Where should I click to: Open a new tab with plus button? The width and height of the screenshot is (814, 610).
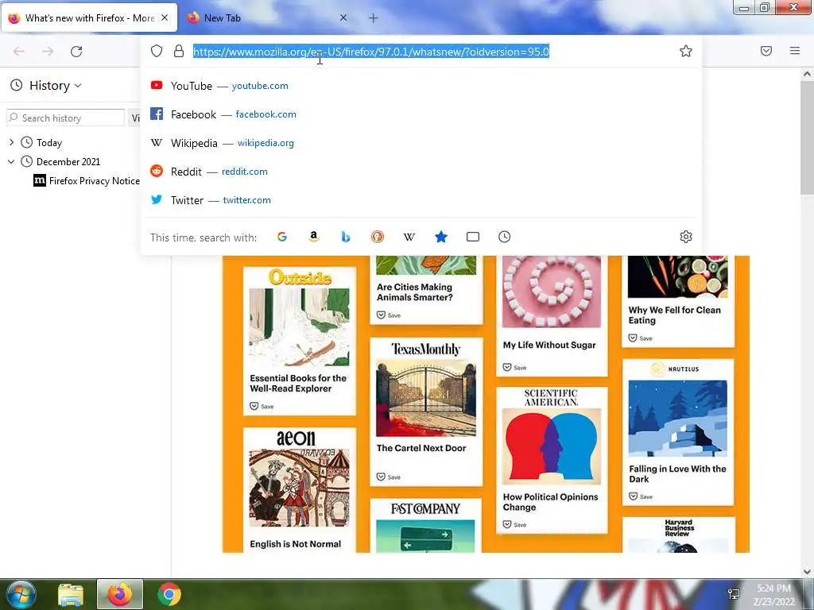[x=374, y=18]
